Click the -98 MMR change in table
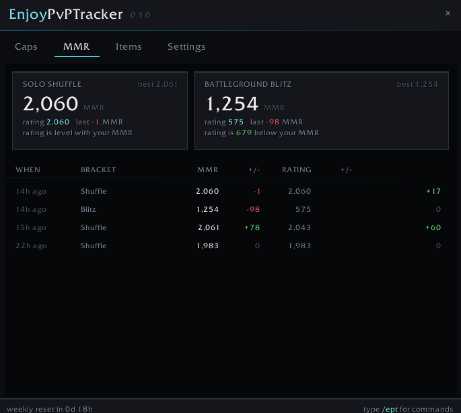 click(x=253, y=210)
